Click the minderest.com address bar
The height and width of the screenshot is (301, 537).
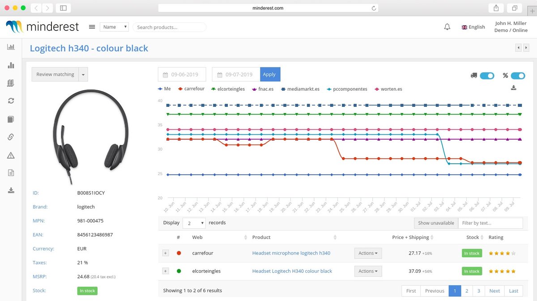[268, 8]
